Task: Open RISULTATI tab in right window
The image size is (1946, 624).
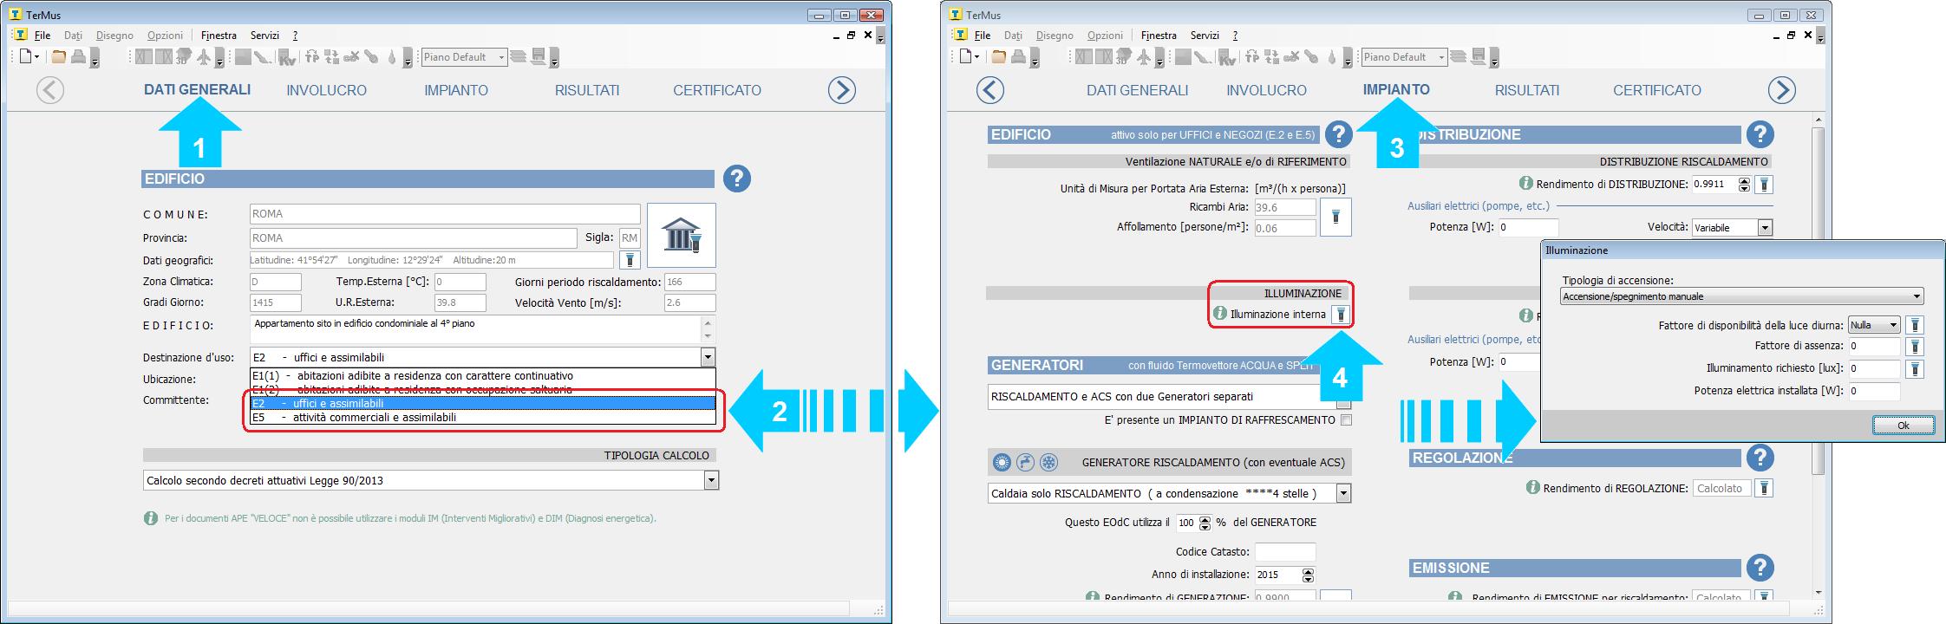Action: (1526, 90)
